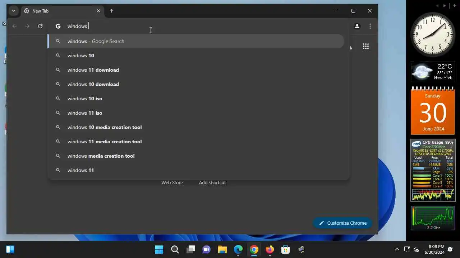Launch Microsoft Edge from the taskbar
Viewport: 460px width, 258px height.
click(x=238, y=249)
